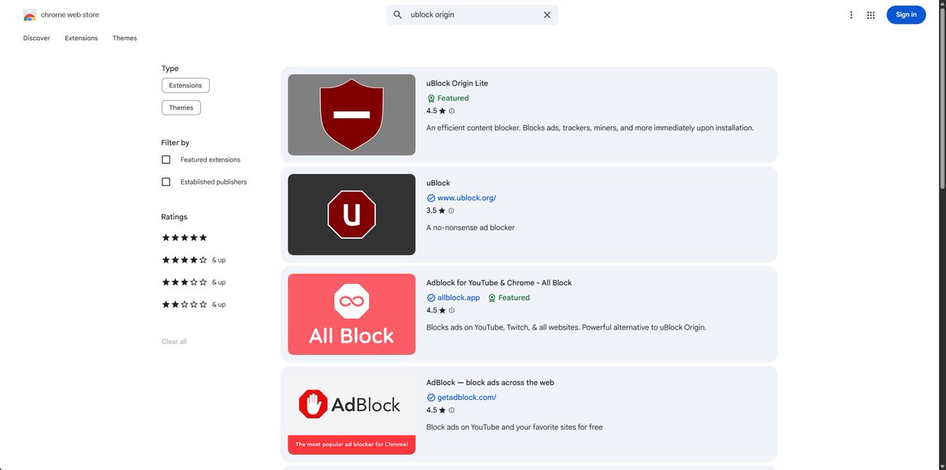Enable the Featured extensions checkbox
Image resolution: width=946 pixels, height=470 pixels.
pos(166,159)
